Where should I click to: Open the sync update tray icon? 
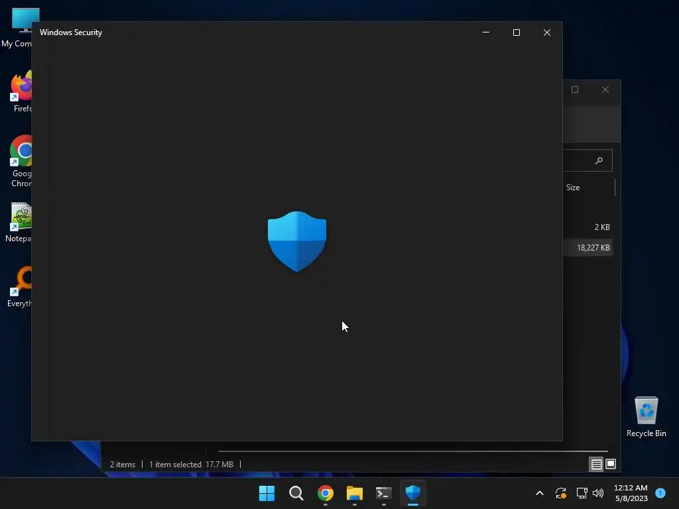pos(561,493)
